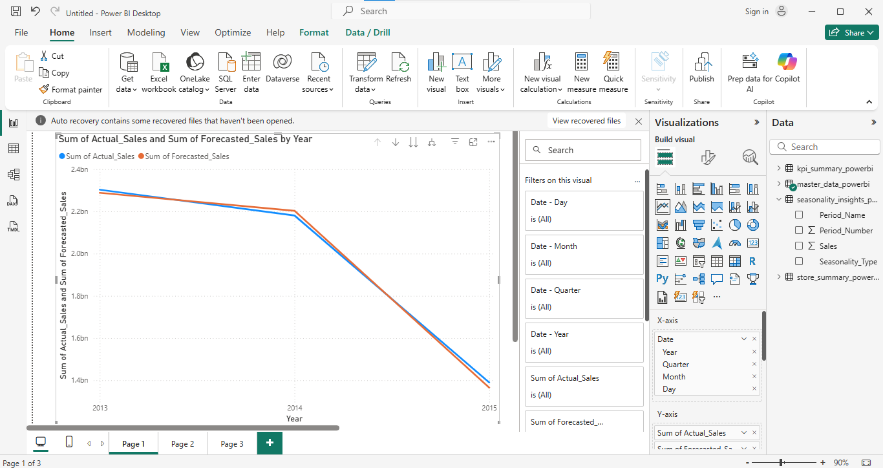Tick the Seasonality_Type field checkbox
This screenshot has height=468, width=883.
point(799,262)
